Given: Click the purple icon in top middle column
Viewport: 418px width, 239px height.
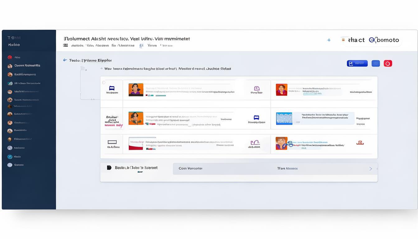Looking at the screenshot, I should click(x=257, y=88).
